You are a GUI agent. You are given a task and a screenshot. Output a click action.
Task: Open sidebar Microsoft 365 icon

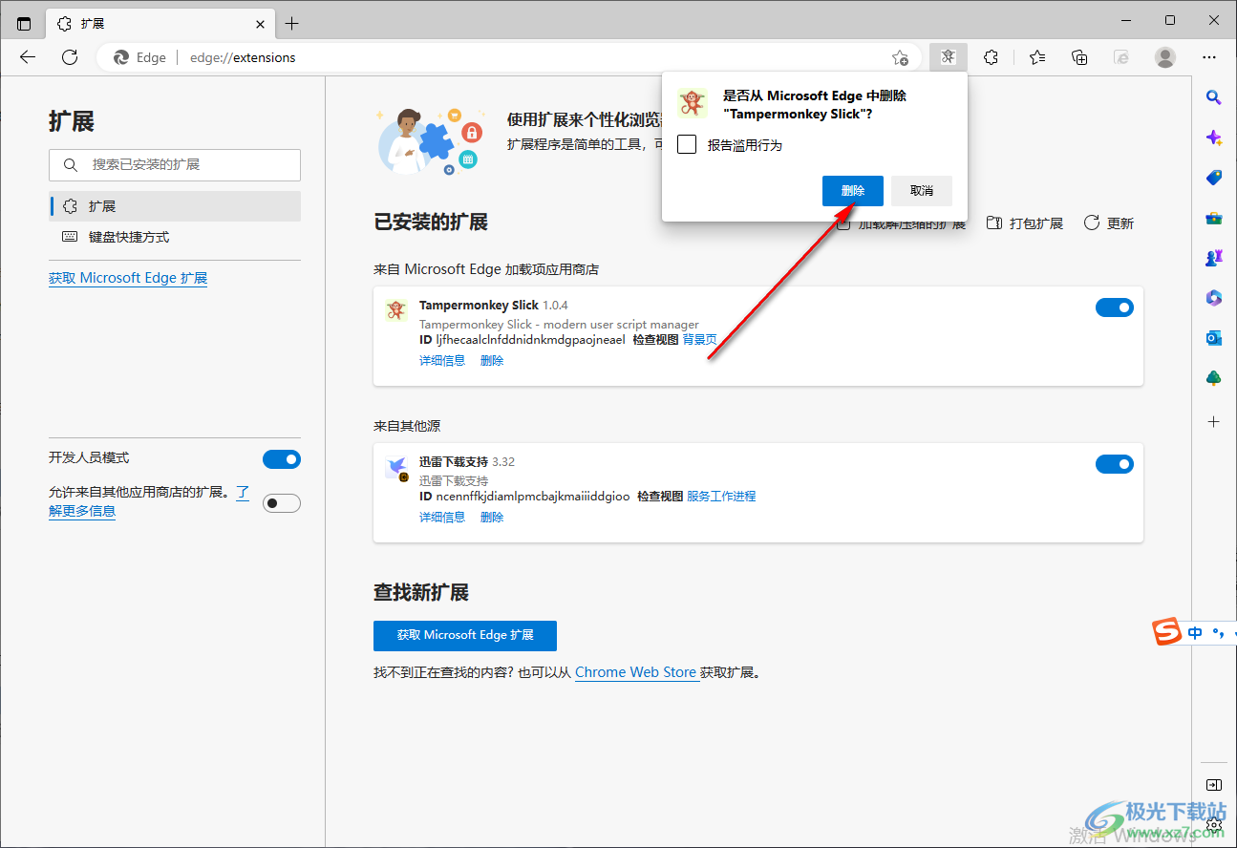[x=1214, y=298]
